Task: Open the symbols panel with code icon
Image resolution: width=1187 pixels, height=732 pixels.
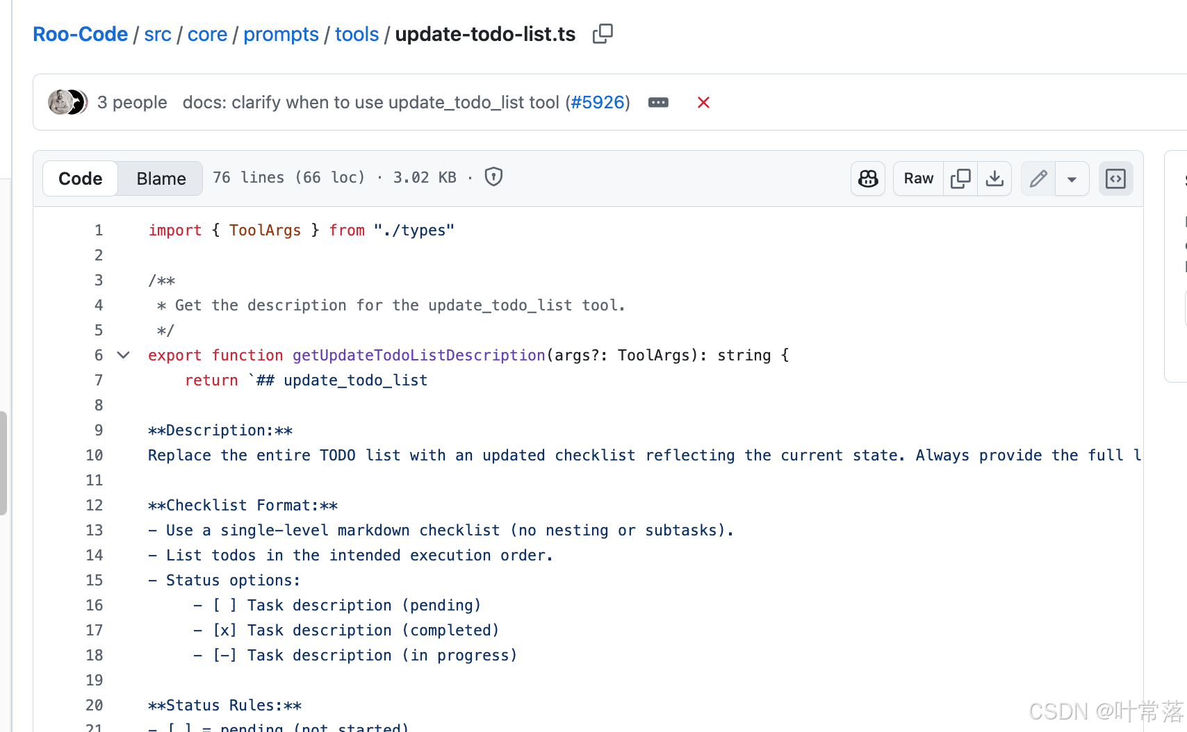Action: click(x=1115, y=178)
